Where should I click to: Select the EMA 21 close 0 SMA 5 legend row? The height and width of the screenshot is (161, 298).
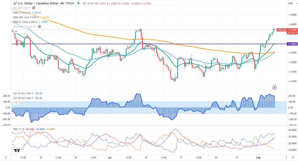(x=31, y=22)
